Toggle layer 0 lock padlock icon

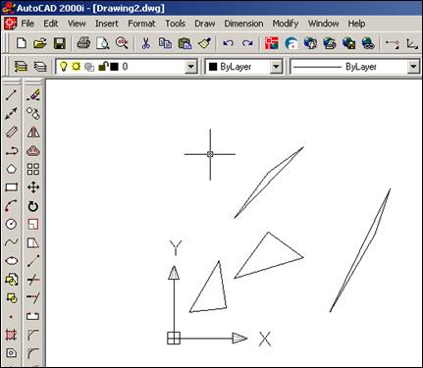[x=103, y=67]
